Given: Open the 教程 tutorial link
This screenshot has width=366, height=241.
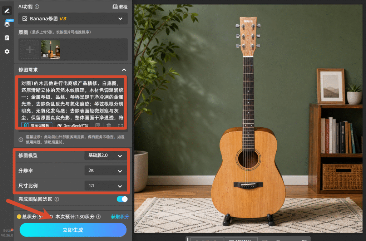Looking at the screenshot, I should [x=120, y=7].
